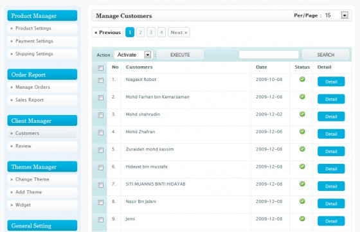Open Detail for Nasir Bin Jalani

point(331,204)
